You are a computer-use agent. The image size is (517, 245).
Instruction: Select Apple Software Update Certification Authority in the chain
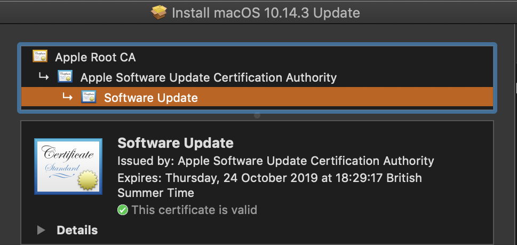(208, 77)
